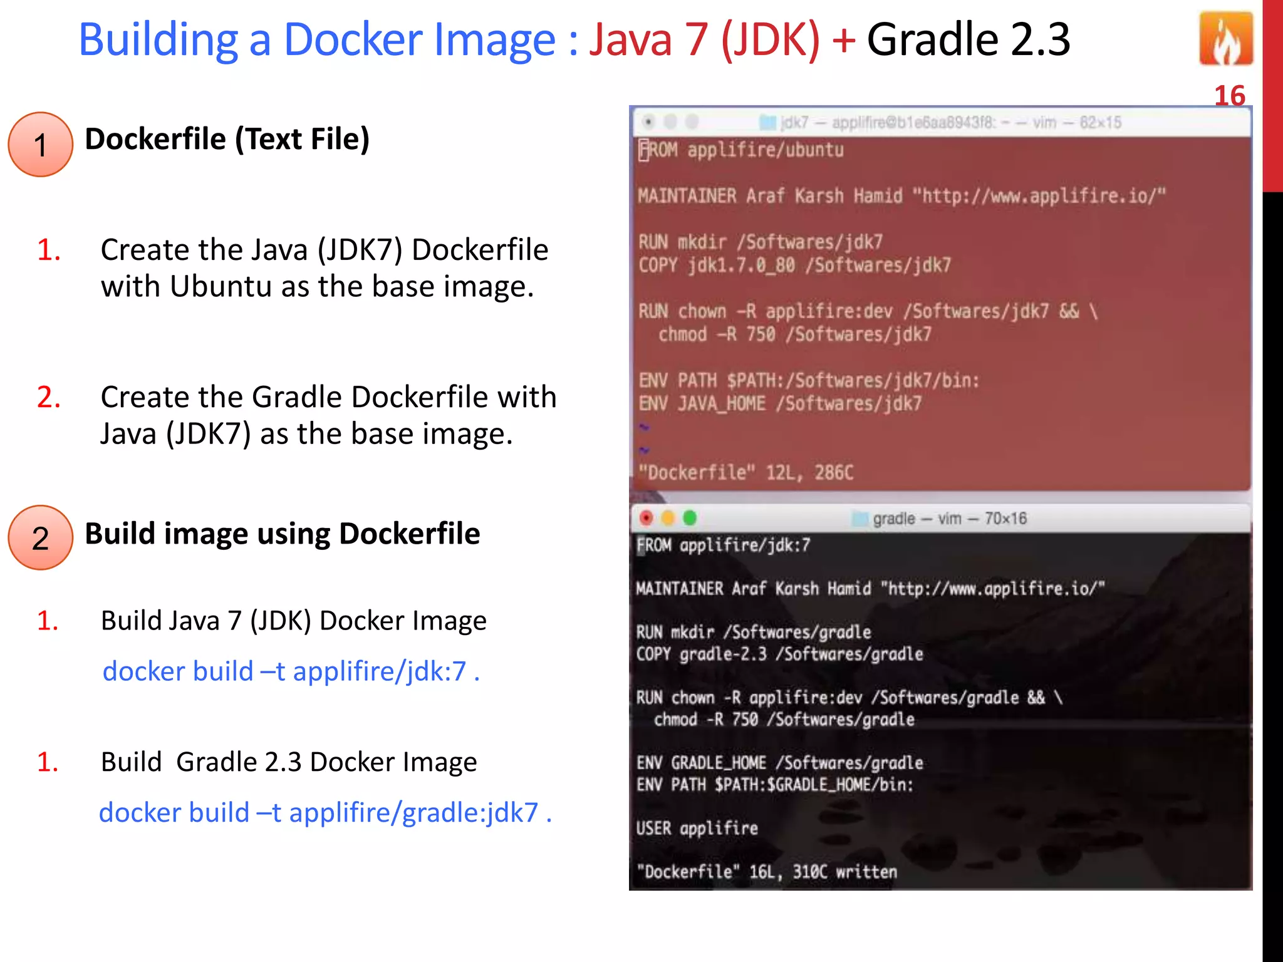The width and height of the screenshot is (1283, 962).
Task: Click the 'Build image using Dockerfile' heading
Action: coord(283,534)
